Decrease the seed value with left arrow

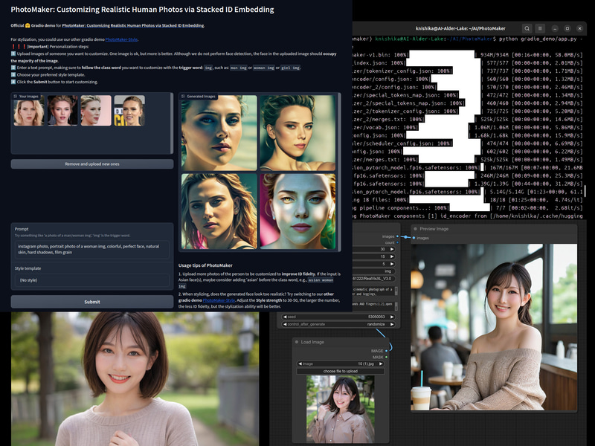[x=285, y=317]
